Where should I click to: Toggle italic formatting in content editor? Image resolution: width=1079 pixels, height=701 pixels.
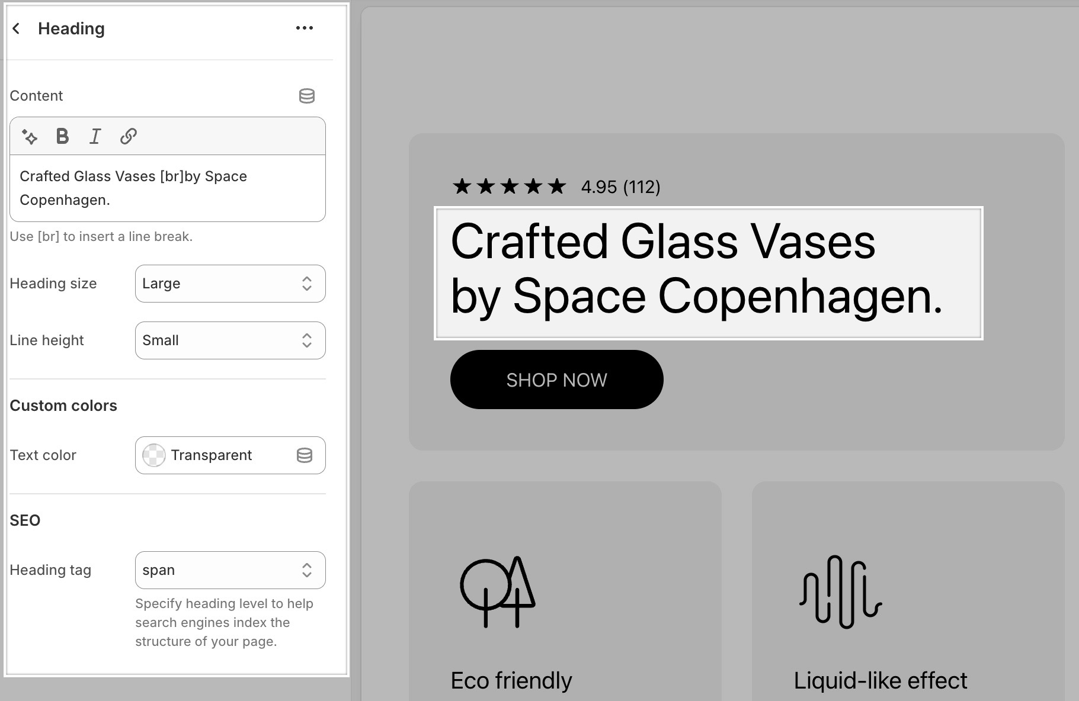[x=95, y=136]
